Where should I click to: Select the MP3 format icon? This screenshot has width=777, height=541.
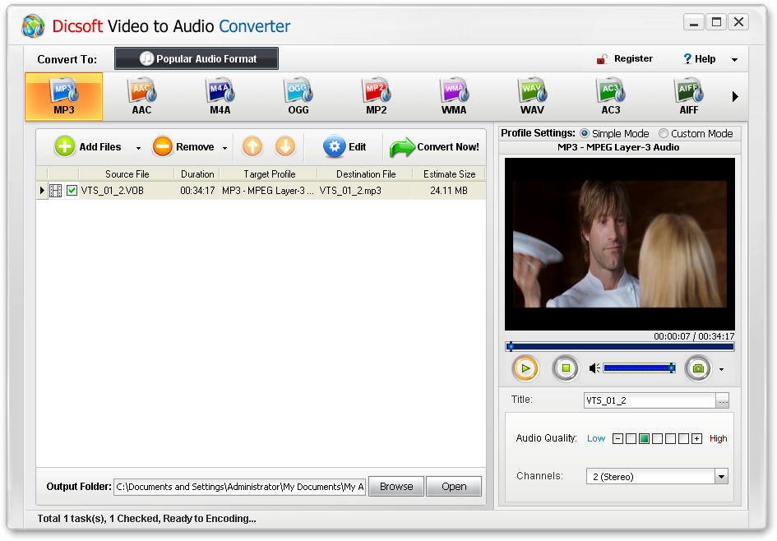(63, 97)
